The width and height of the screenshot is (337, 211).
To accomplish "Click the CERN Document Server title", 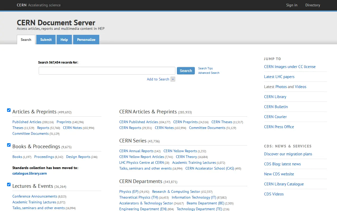I will coord(56,23).
